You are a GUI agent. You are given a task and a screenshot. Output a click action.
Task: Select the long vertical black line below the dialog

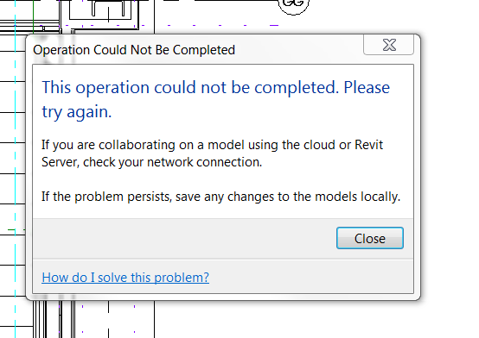point(154,319)
